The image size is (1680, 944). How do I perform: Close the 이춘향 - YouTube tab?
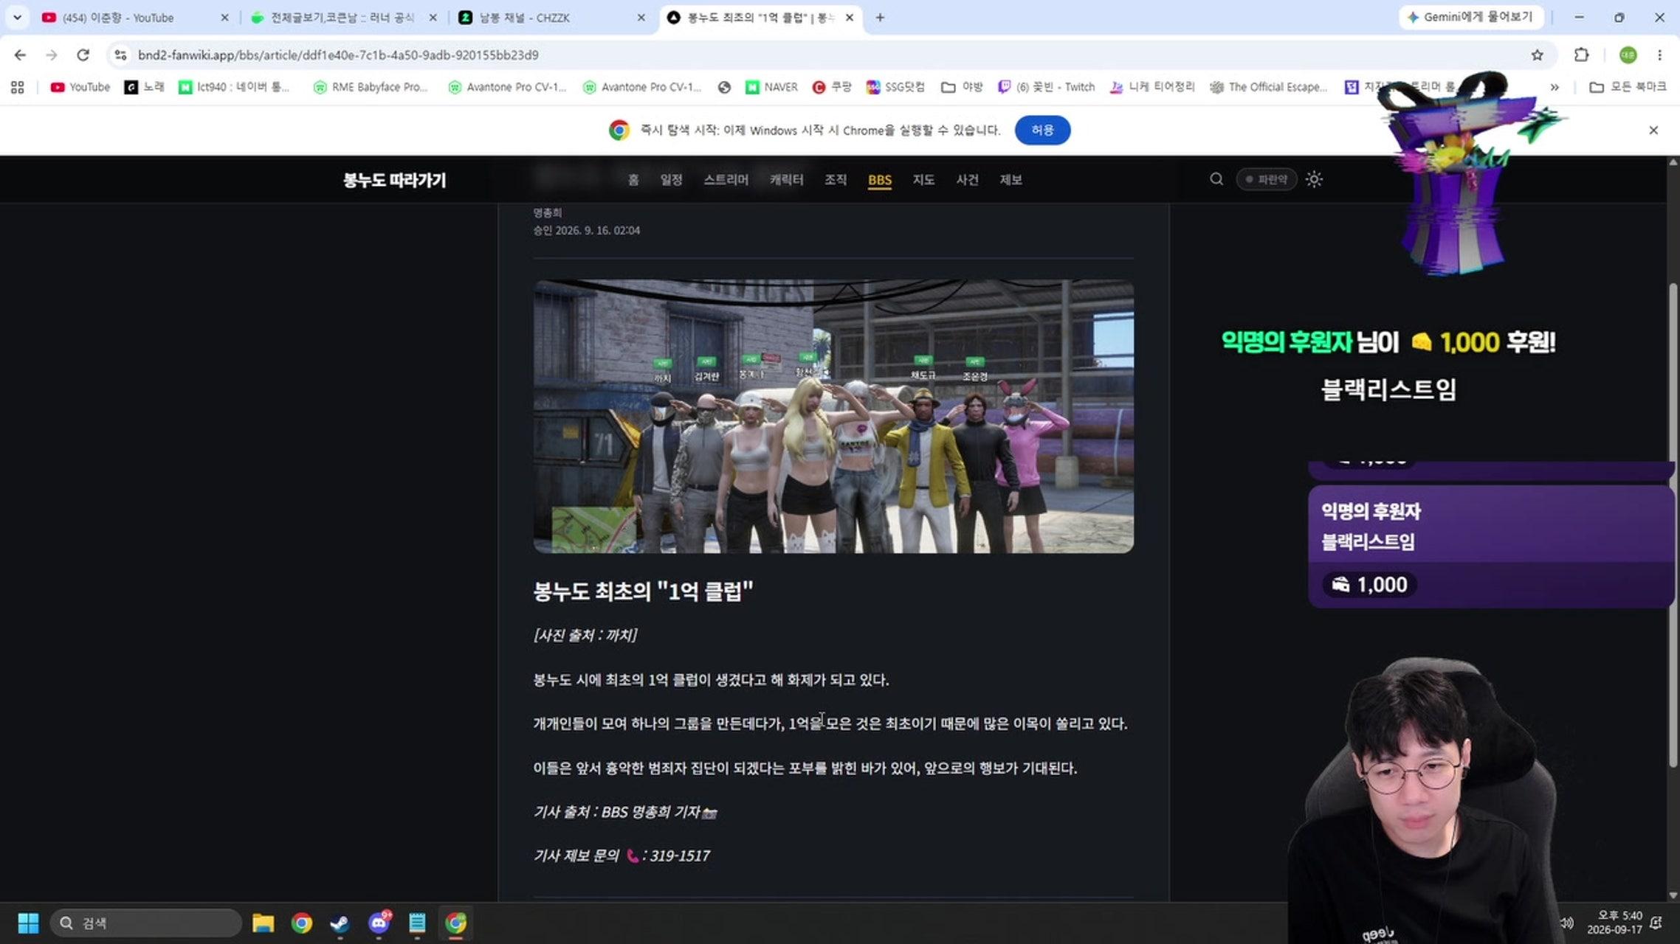click(x=224, y=17)
